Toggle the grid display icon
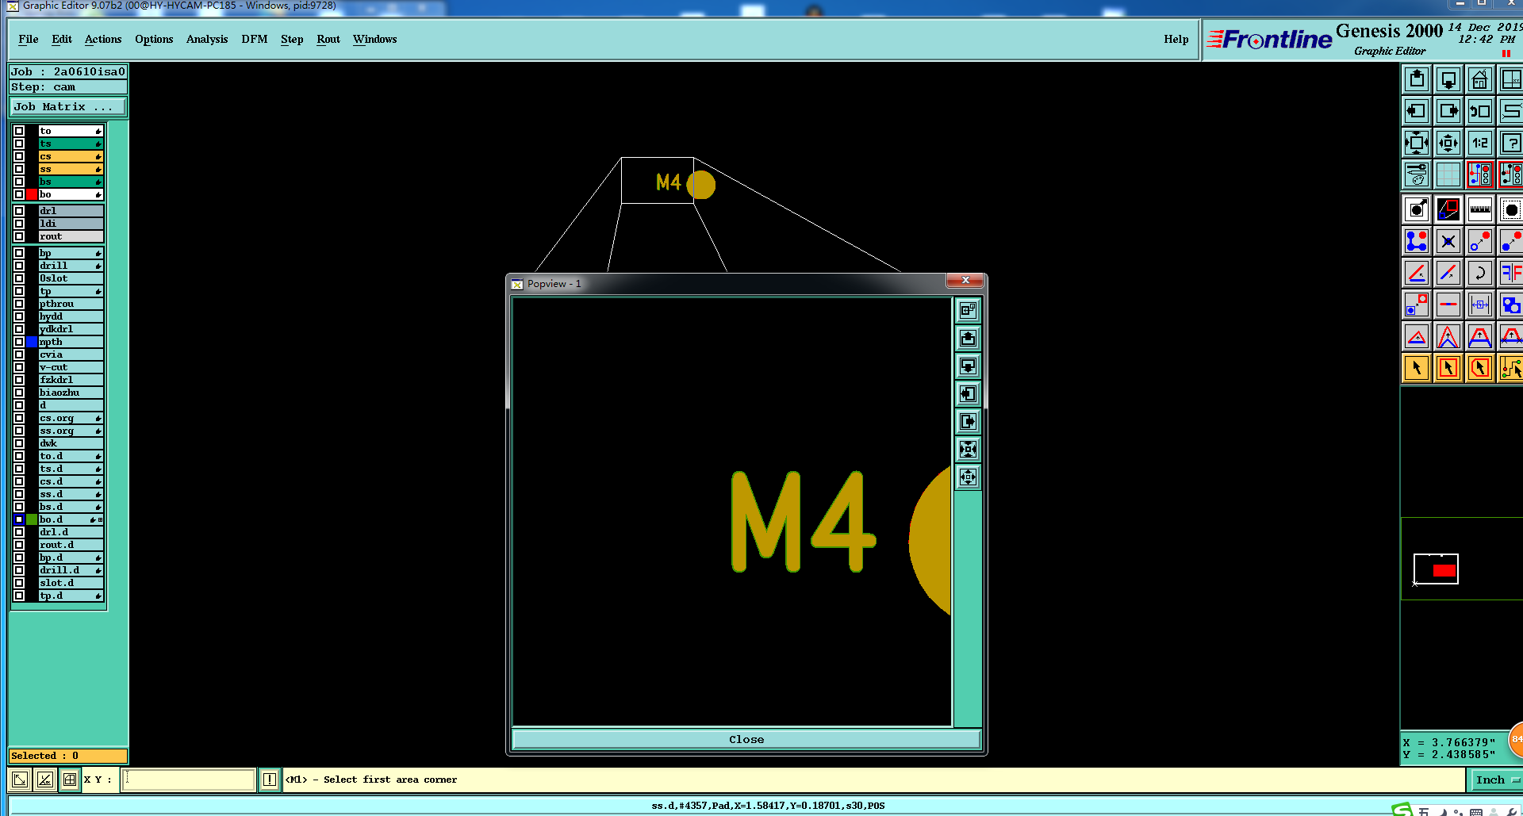 pos(1448,174)
